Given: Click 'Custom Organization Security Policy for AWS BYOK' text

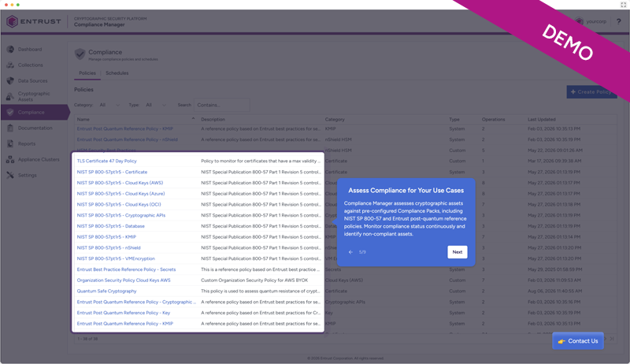Looking at the screenshot, I should (x=254, y=280).
